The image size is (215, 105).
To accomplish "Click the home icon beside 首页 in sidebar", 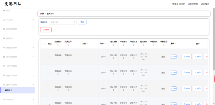I will [4, 10].
